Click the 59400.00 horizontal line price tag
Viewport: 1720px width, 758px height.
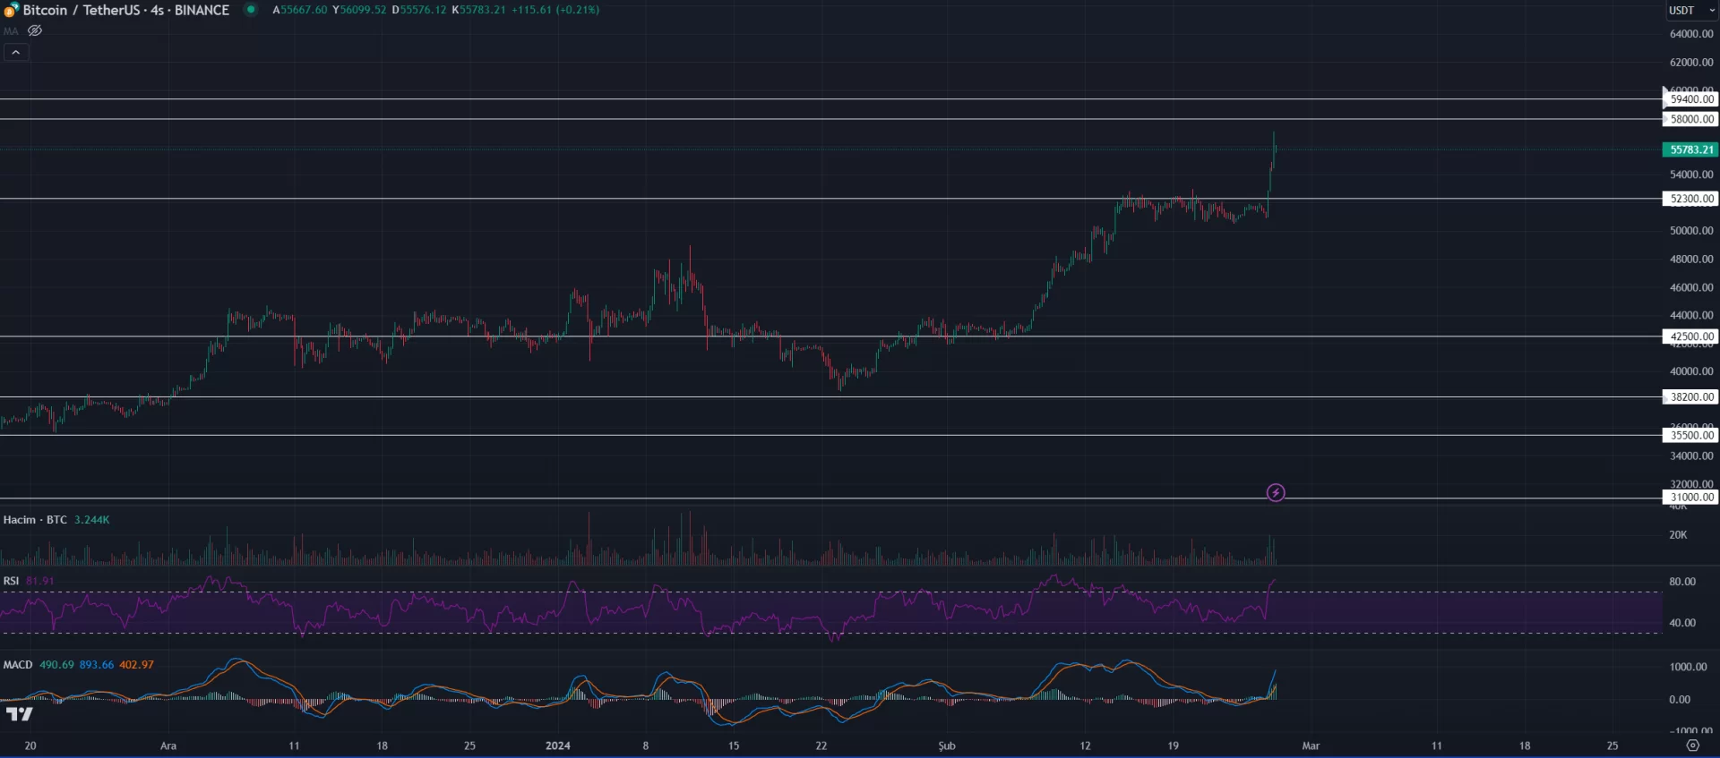tap(1690, 99)
